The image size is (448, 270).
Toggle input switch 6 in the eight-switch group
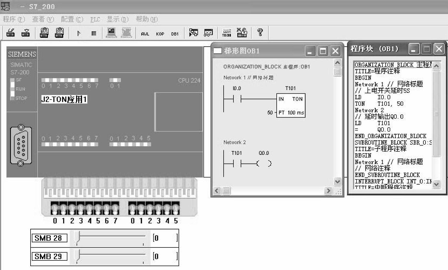pos(106,208)
